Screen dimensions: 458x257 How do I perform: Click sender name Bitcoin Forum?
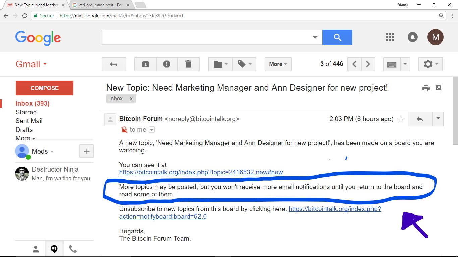point(141,119)
